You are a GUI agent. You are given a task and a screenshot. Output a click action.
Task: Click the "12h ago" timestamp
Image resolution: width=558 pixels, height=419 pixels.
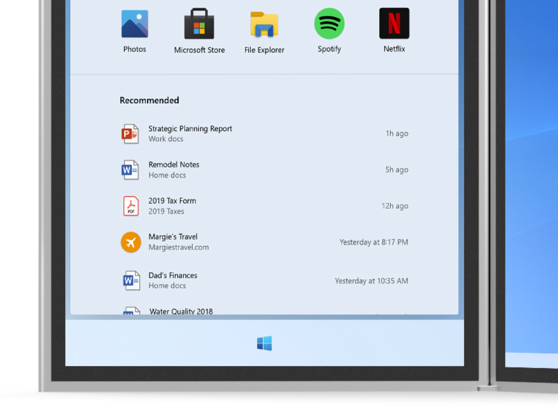395,206
